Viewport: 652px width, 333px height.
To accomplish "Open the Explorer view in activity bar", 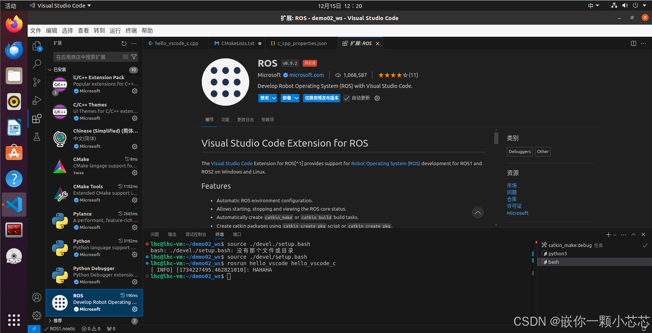I will [x=37, y=46].
